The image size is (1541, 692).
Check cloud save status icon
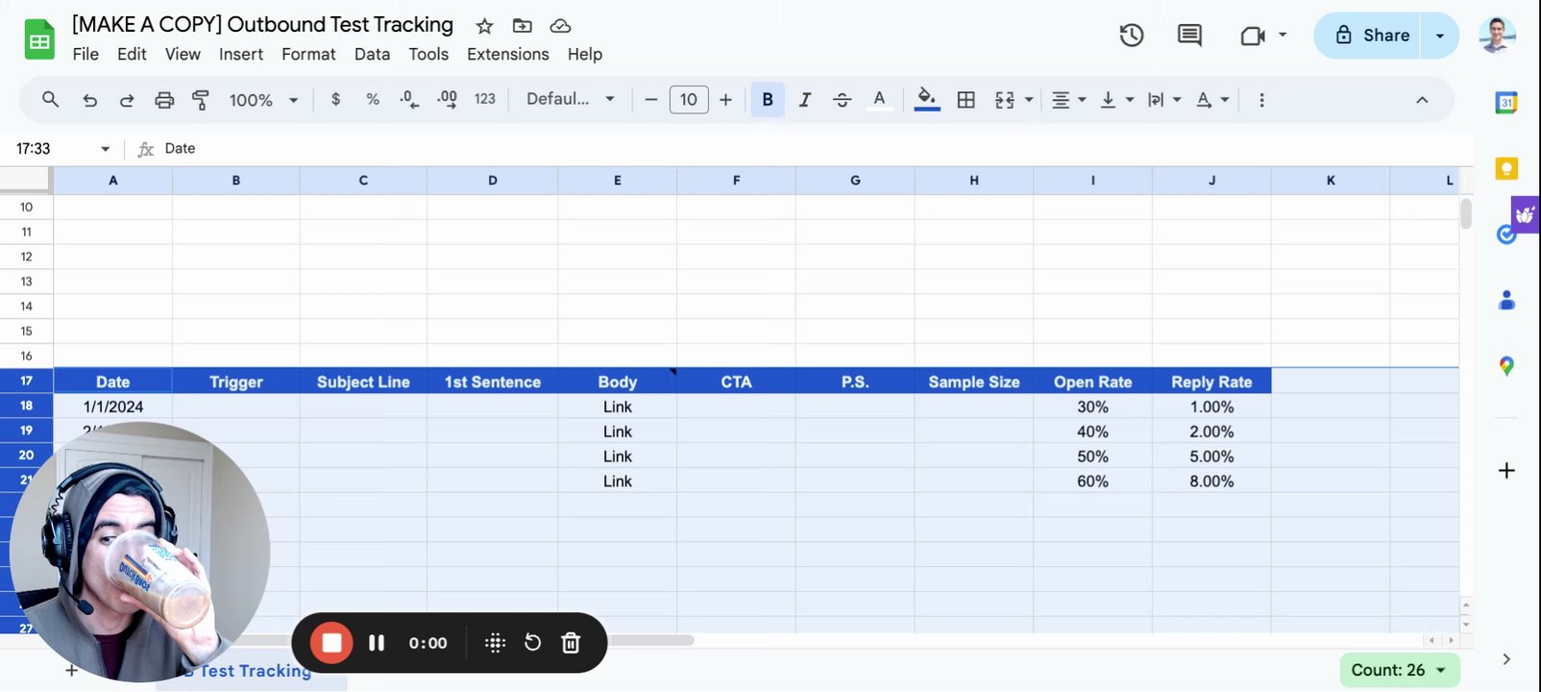click(x=560, y=26)
